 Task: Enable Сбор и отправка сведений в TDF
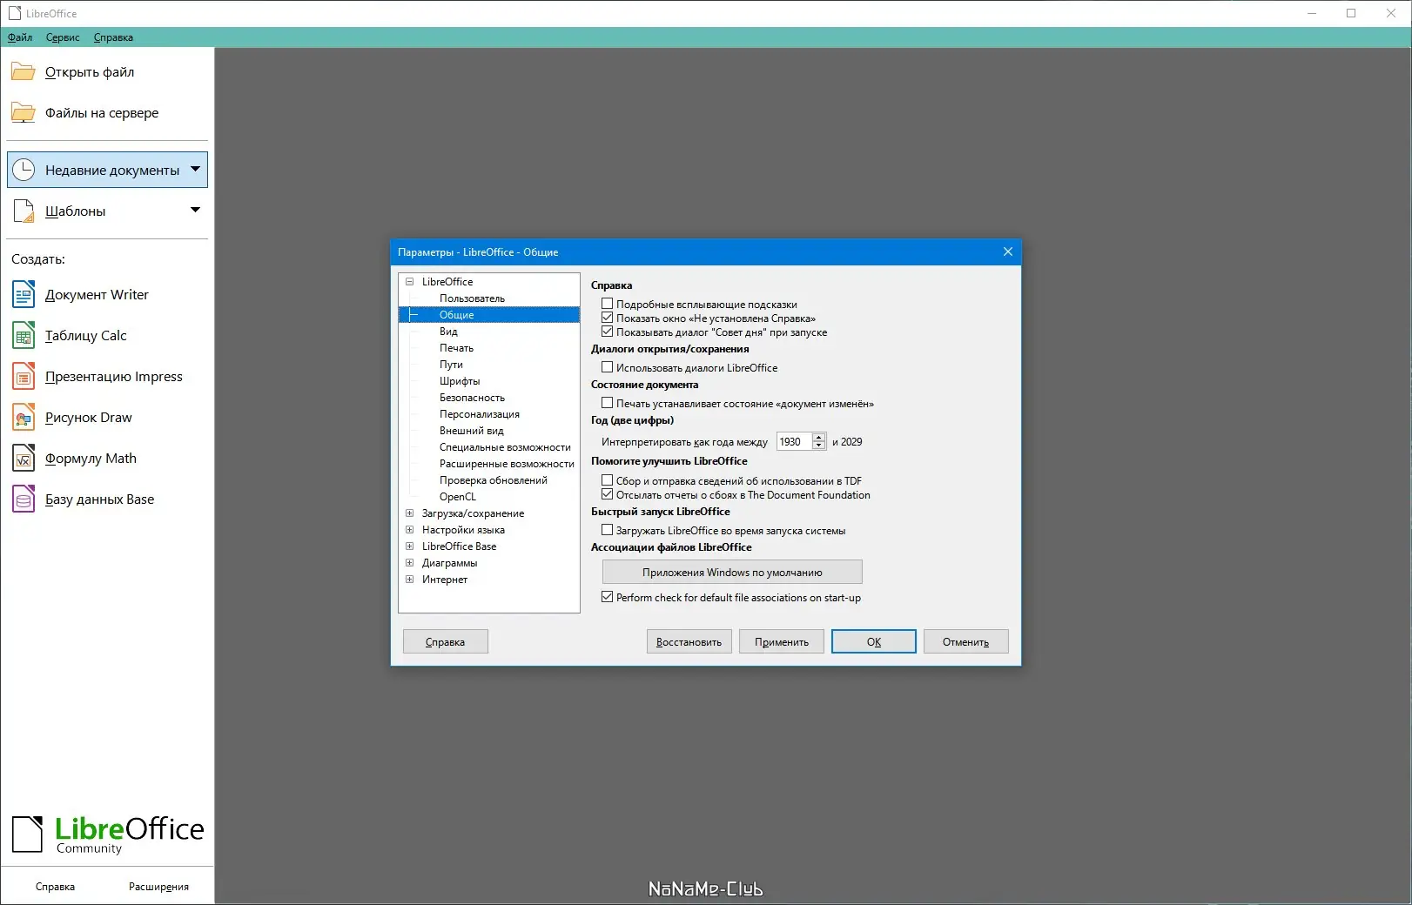tap(608, 480)
